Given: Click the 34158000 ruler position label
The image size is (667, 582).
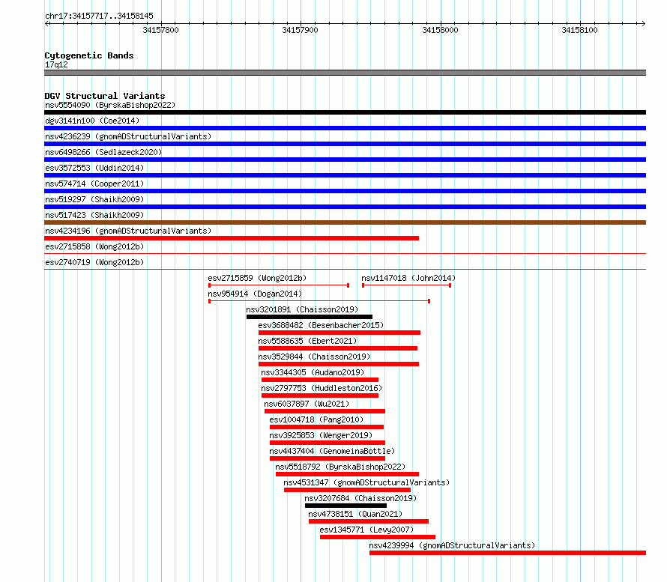Looking at the screenshot, I should point(440,30).
